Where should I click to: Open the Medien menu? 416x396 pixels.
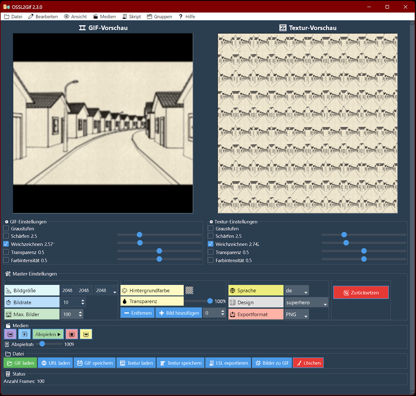click(x=104, y=17)
